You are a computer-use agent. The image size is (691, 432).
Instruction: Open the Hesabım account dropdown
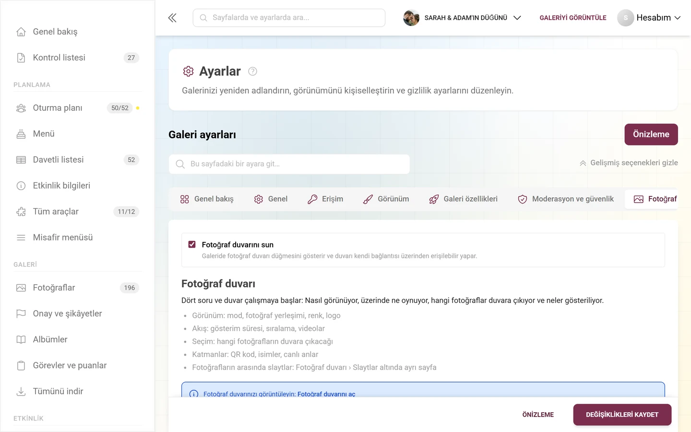649,18
